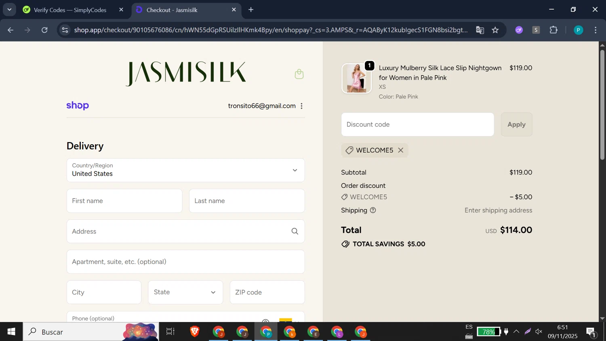
Task: Go back to previous page
Action: pos(11,30)
